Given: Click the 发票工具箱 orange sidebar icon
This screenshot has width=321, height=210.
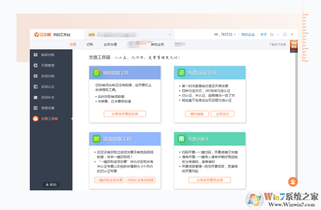Looking at the screenshot, I should pos(36,119).
